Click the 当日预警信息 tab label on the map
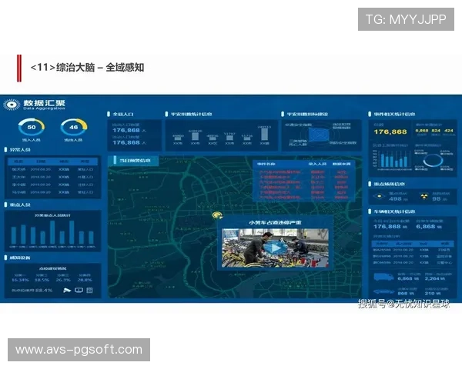 (x=134, y=161)
